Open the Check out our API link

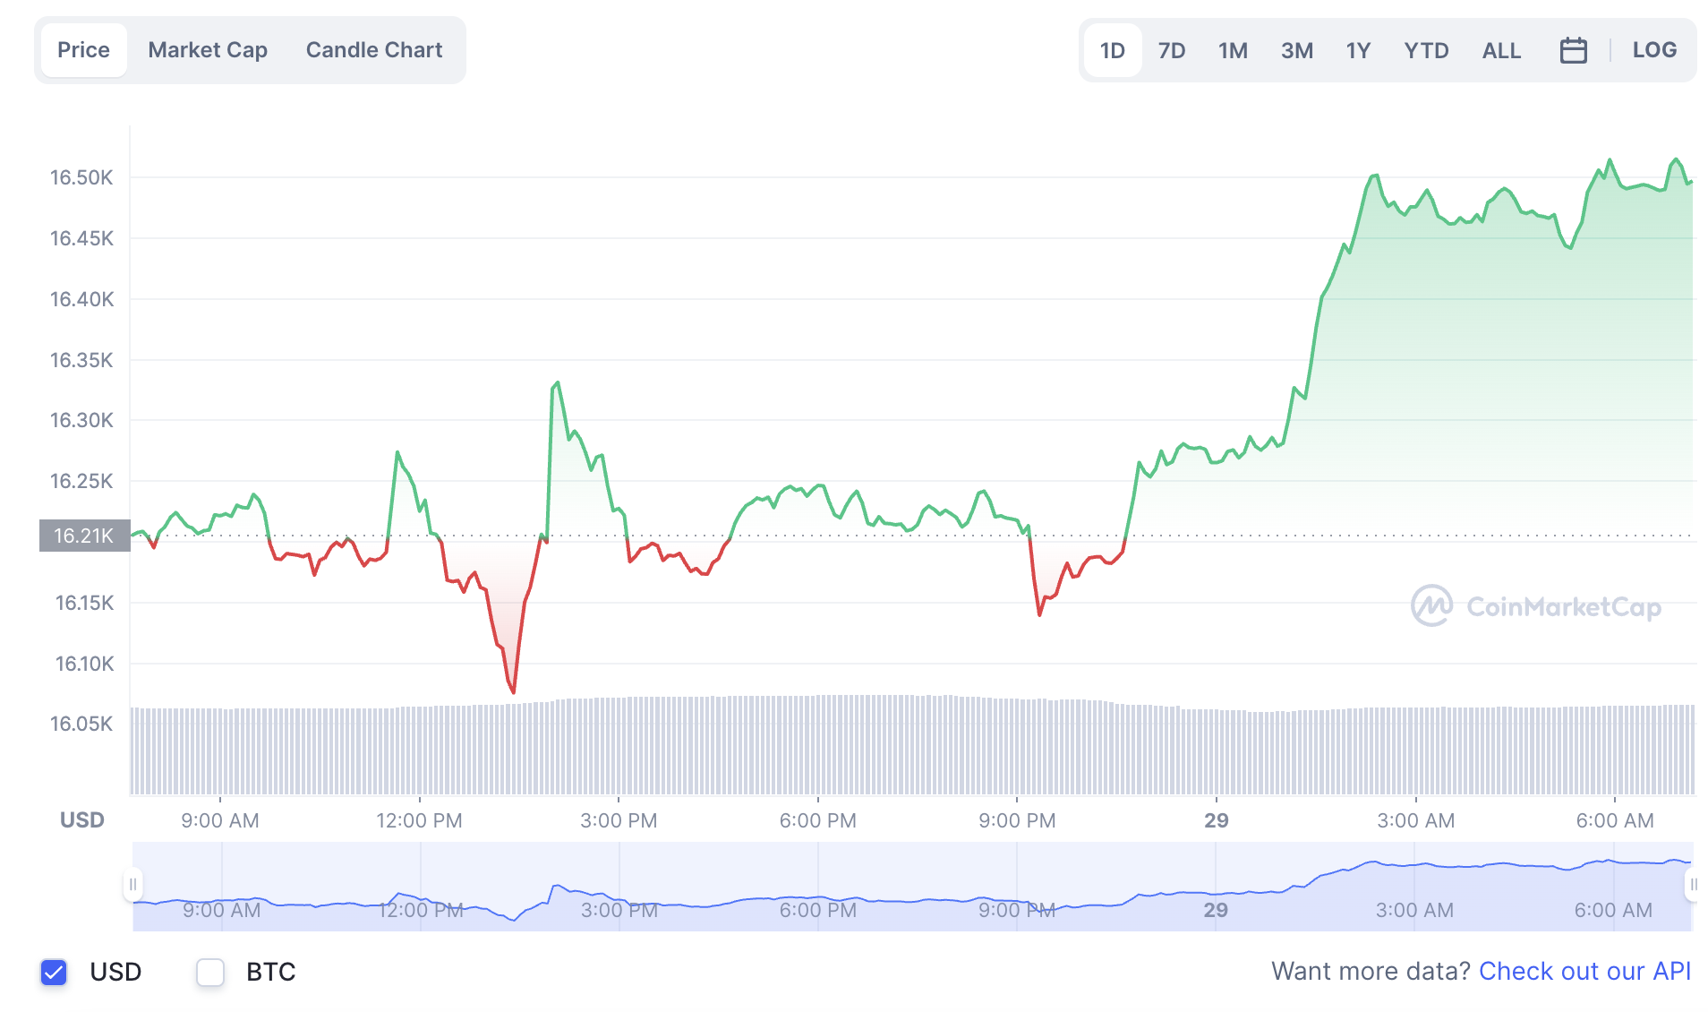(1584, 971)
